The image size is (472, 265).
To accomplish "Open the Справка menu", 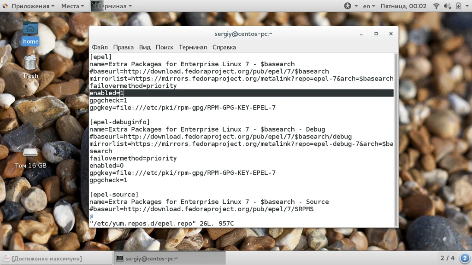I will [224, 47].
